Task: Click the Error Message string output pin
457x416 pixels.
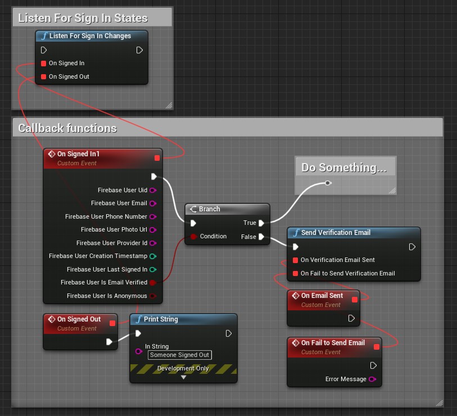Action: [x=372, y=379]
